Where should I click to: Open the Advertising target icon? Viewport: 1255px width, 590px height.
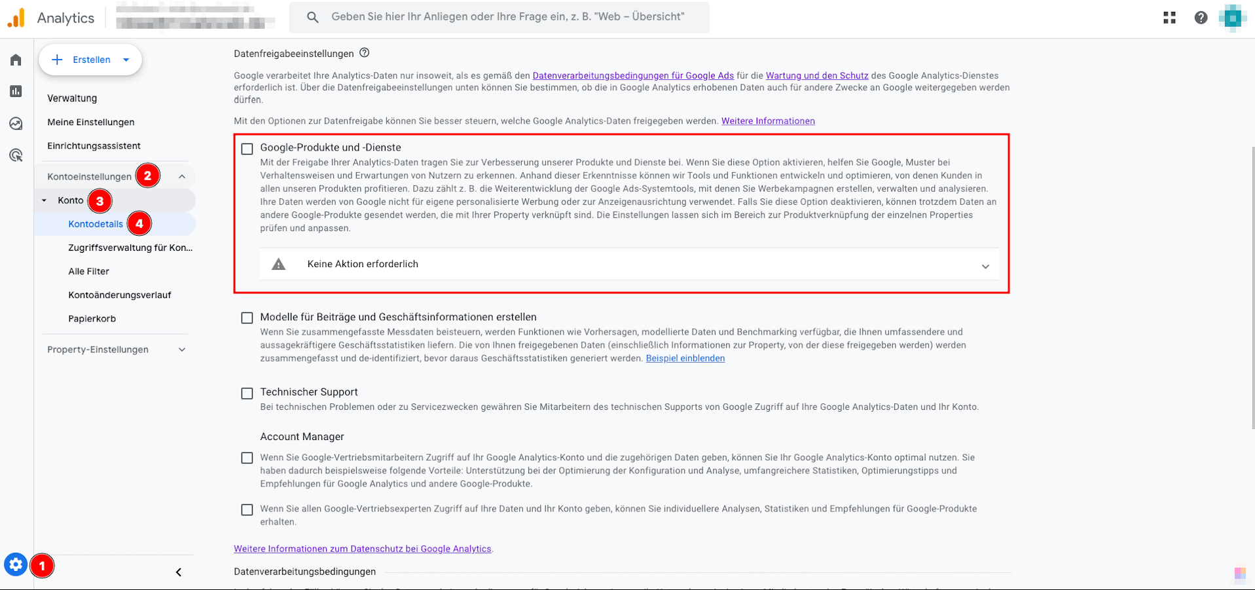[x=16, y=155]
